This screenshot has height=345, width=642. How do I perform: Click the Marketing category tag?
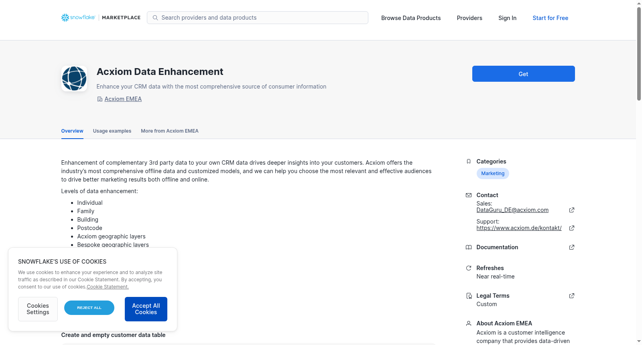493,174
